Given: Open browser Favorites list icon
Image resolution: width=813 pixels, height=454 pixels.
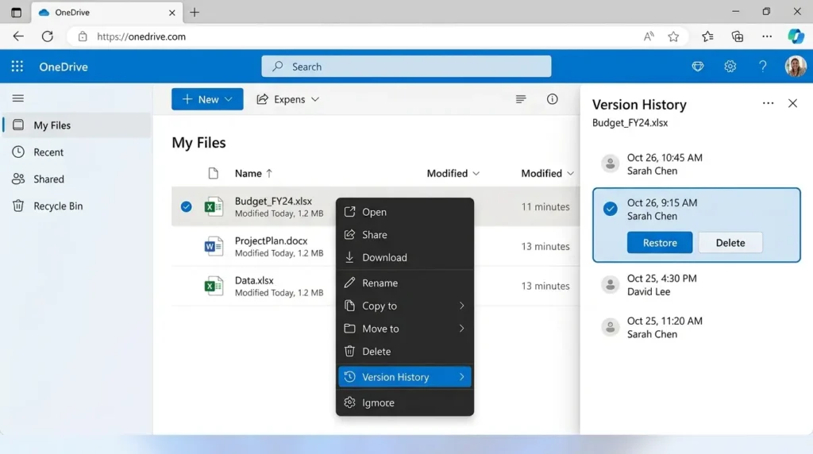Looking at the screenshot, I should point(707,37).
